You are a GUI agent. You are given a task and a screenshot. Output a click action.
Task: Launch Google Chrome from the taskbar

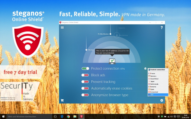point(69,116)
